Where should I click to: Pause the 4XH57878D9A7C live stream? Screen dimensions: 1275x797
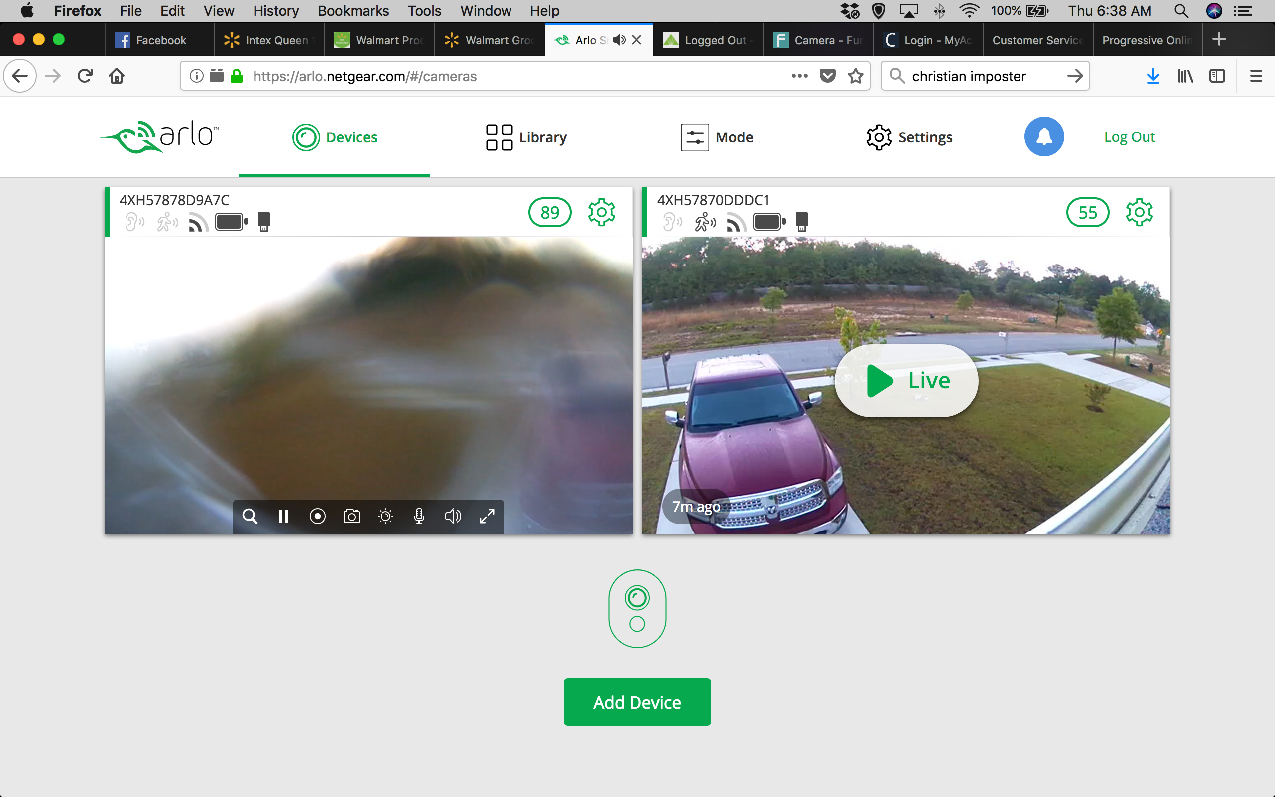pos(284,516)
